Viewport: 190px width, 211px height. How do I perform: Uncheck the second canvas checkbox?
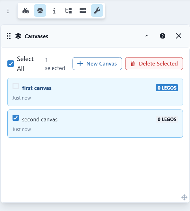[x=16, y=118]
